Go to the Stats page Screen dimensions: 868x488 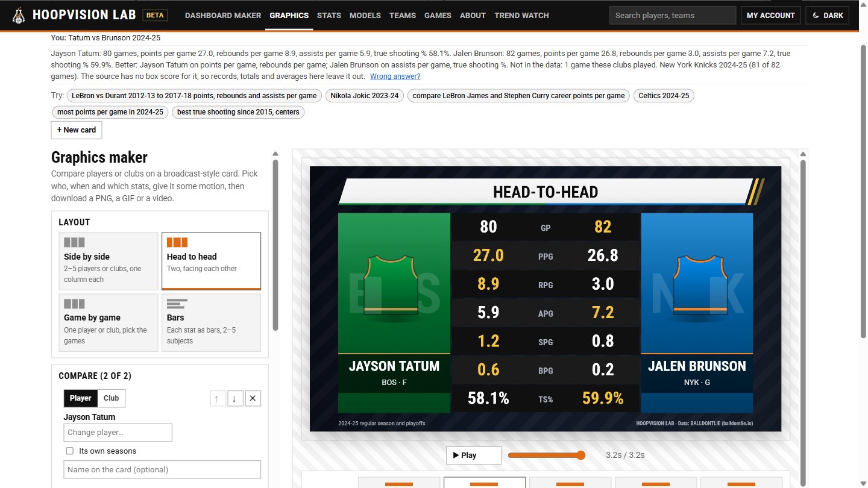coord(329,15)
